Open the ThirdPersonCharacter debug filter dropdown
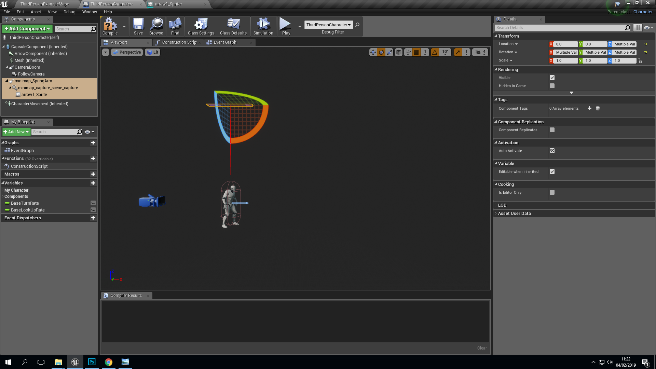656x369 pixels. click(x=328, y=25)
